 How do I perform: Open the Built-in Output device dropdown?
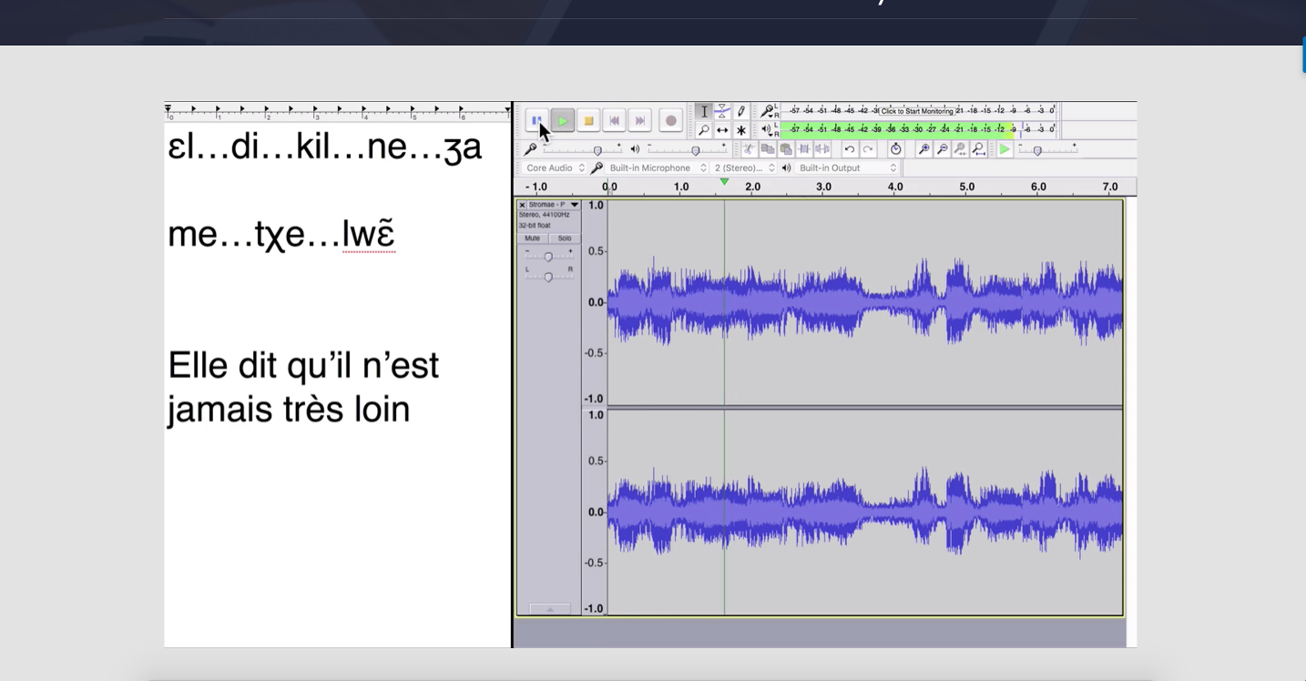coord(847,168)
